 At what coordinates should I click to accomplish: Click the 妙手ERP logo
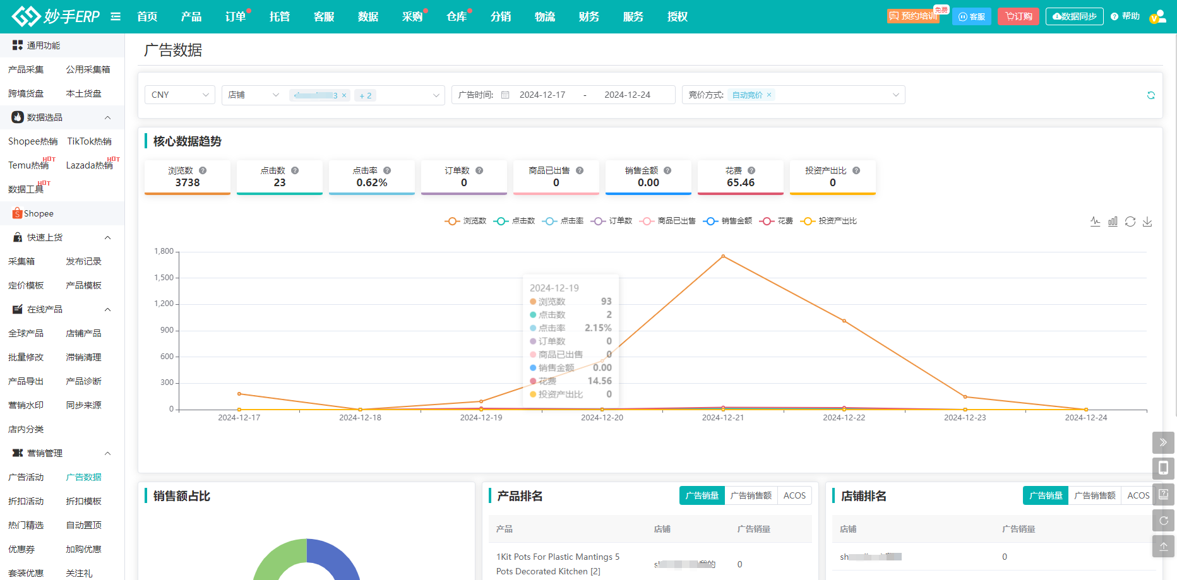click(56, 16)
